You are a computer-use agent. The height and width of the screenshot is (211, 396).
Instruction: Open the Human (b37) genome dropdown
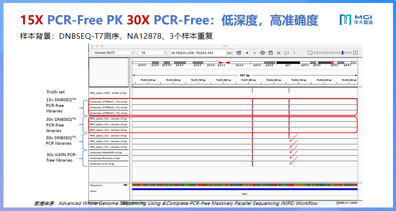pos(113,53)
